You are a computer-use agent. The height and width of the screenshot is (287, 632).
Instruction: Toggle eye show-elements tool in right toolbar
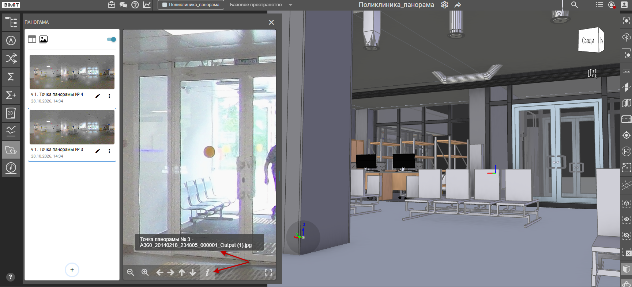tap(627, 219)
